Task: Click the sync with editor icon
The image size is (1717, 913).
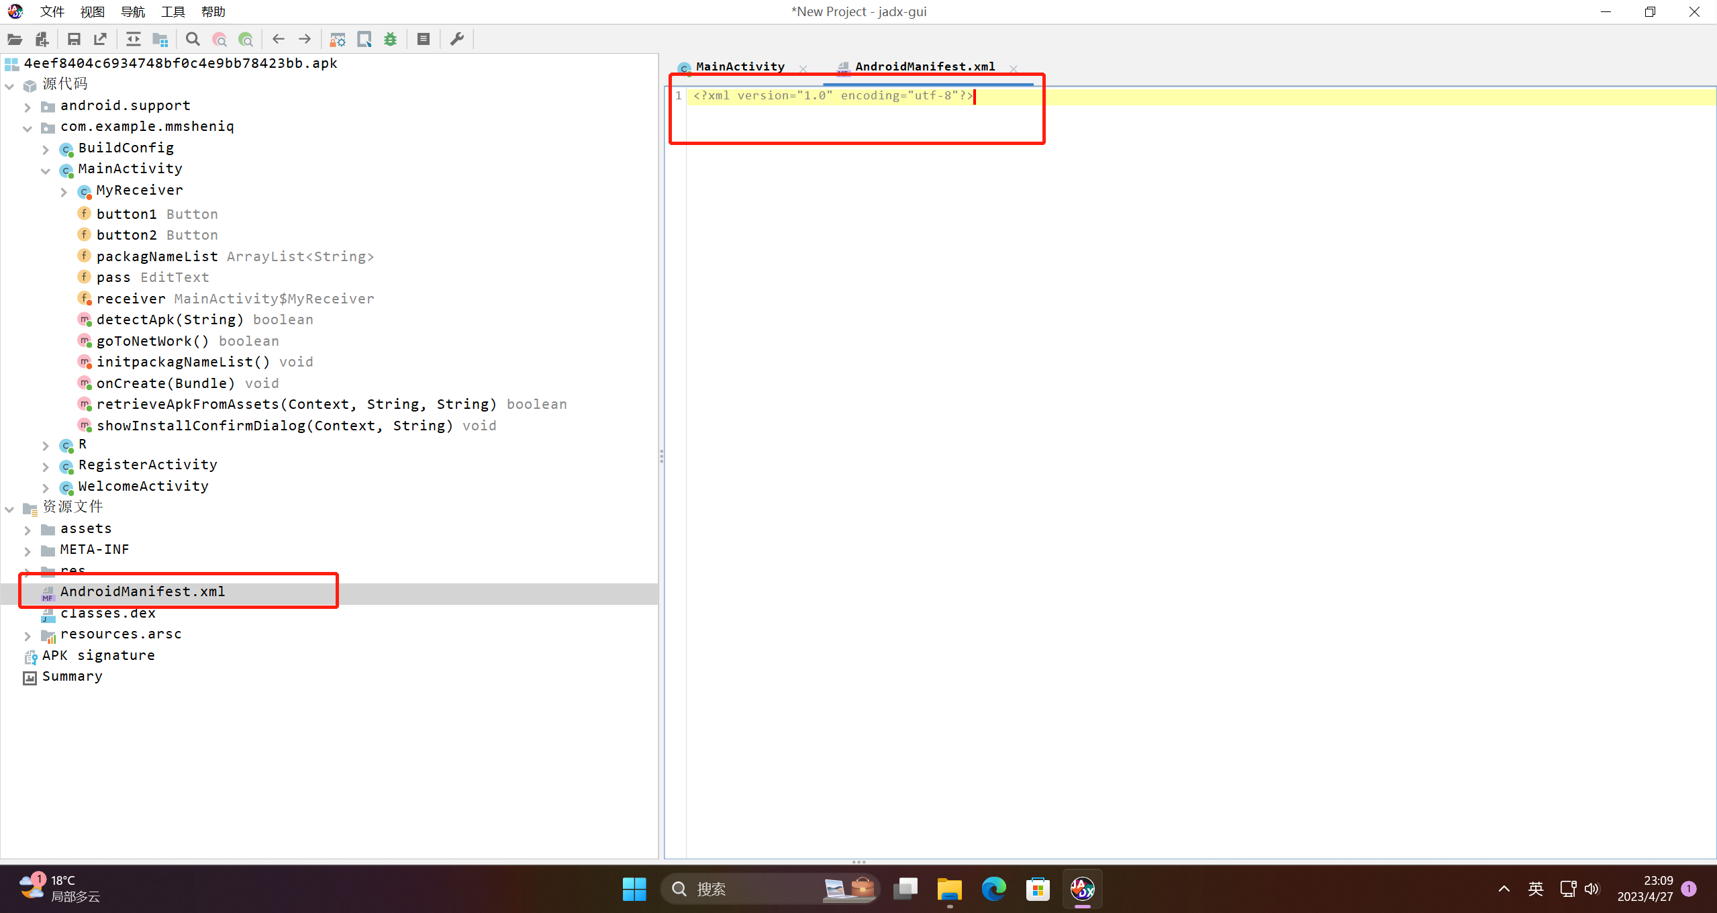Action: [133, 39]
